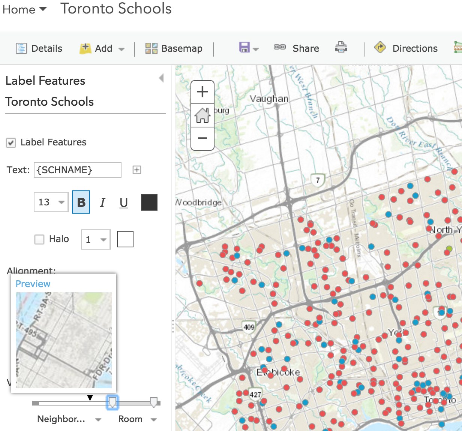
Task: Click the green school point near North York
Action: [449, 248]
